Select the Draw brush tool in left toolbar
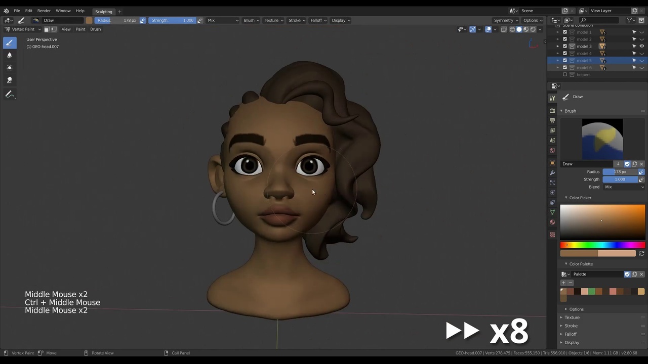The image size is (648, 364). pyautogui.click(x=9, y=43)
